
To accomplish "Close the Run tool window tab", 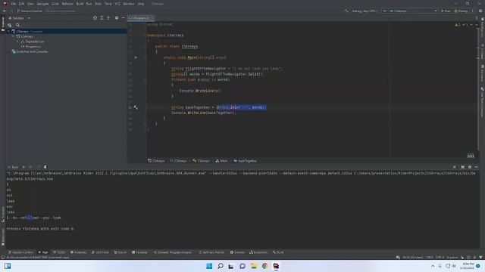I will pos(455,167).
